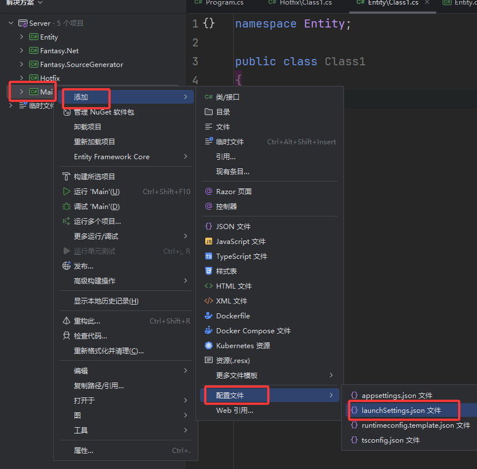The image size is (477, 469).
Task: Select 卸载项目 menu entry
Action: (x=126, y=127)
